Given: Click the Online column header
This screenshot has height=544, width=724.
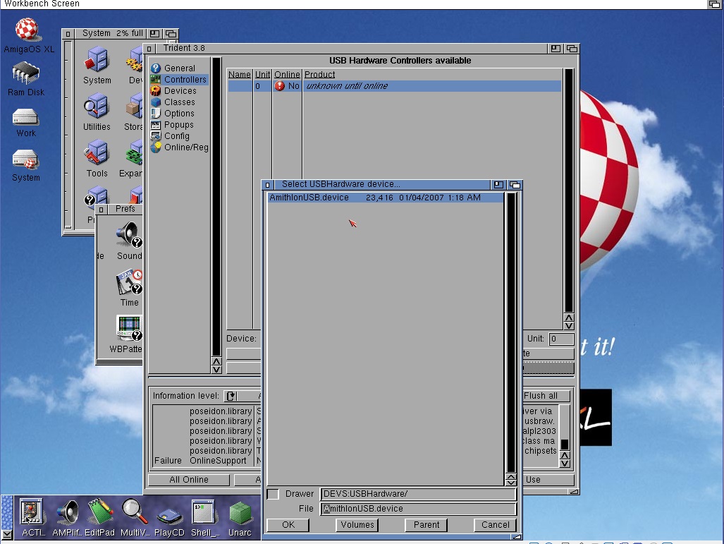Looking at the screenshot, I should click(x=287, y=74).
